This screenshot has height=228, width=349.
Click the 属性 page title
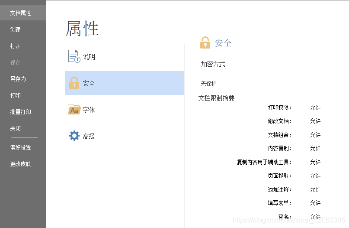coord(82,29)
